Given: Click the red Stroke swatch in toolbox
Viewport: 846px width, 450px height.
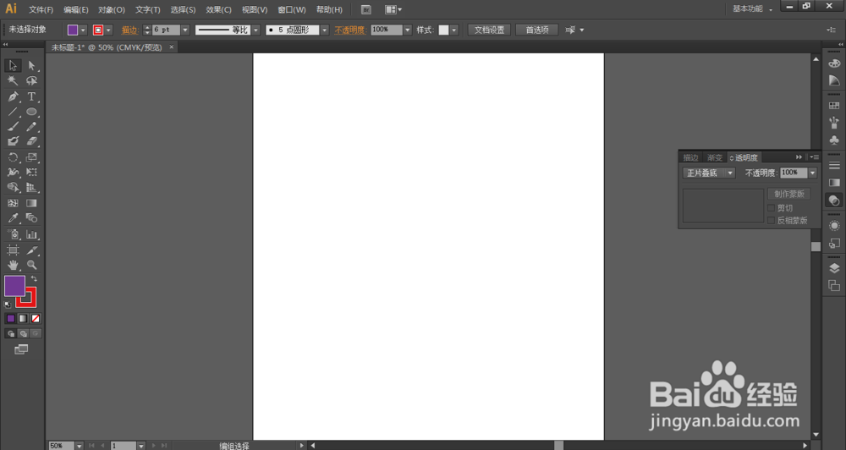Looking at the screenshot, I should tap(30, 302).
